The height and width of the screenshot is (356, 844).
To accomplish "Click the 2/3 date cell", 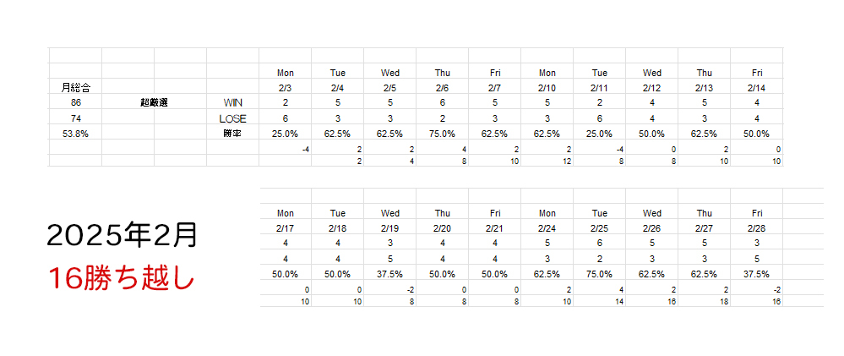I will tap(285, 87).
